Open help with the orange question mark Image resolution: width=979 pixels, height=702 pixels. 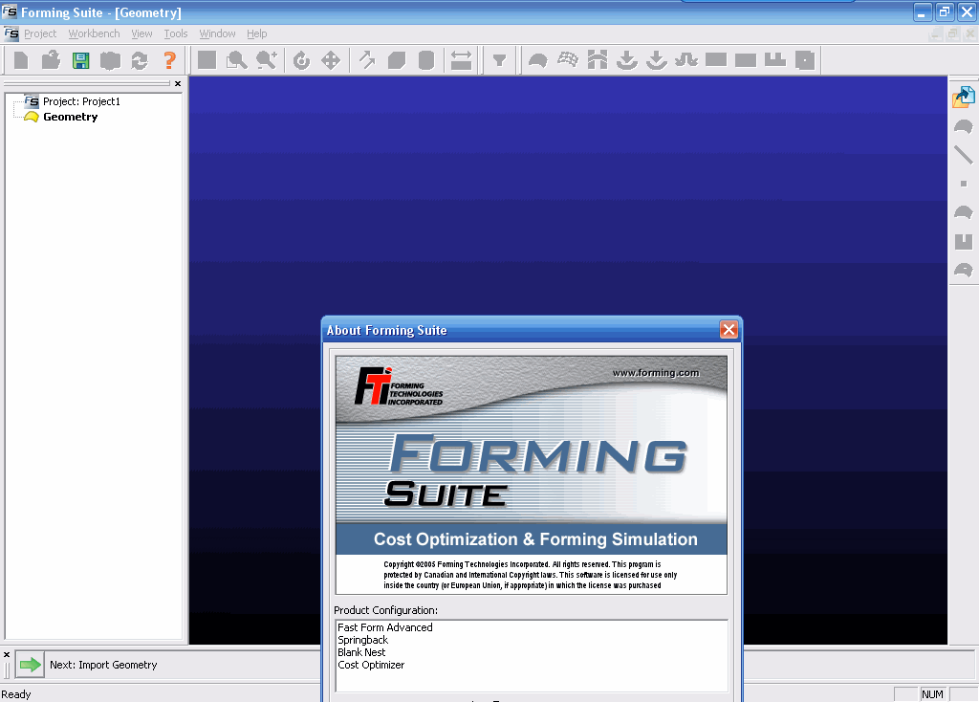click(169, 60)
